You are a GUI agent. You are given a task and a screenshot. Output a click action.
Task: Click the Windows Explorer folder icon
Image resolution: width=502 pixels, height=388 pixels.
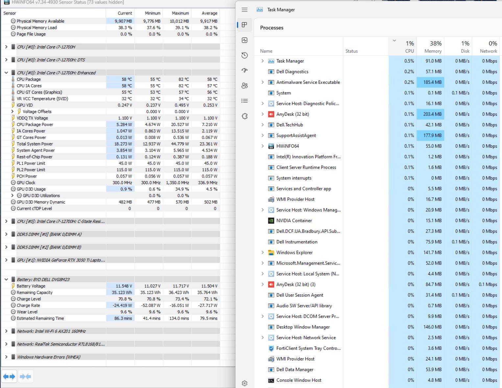click(271, 253)
